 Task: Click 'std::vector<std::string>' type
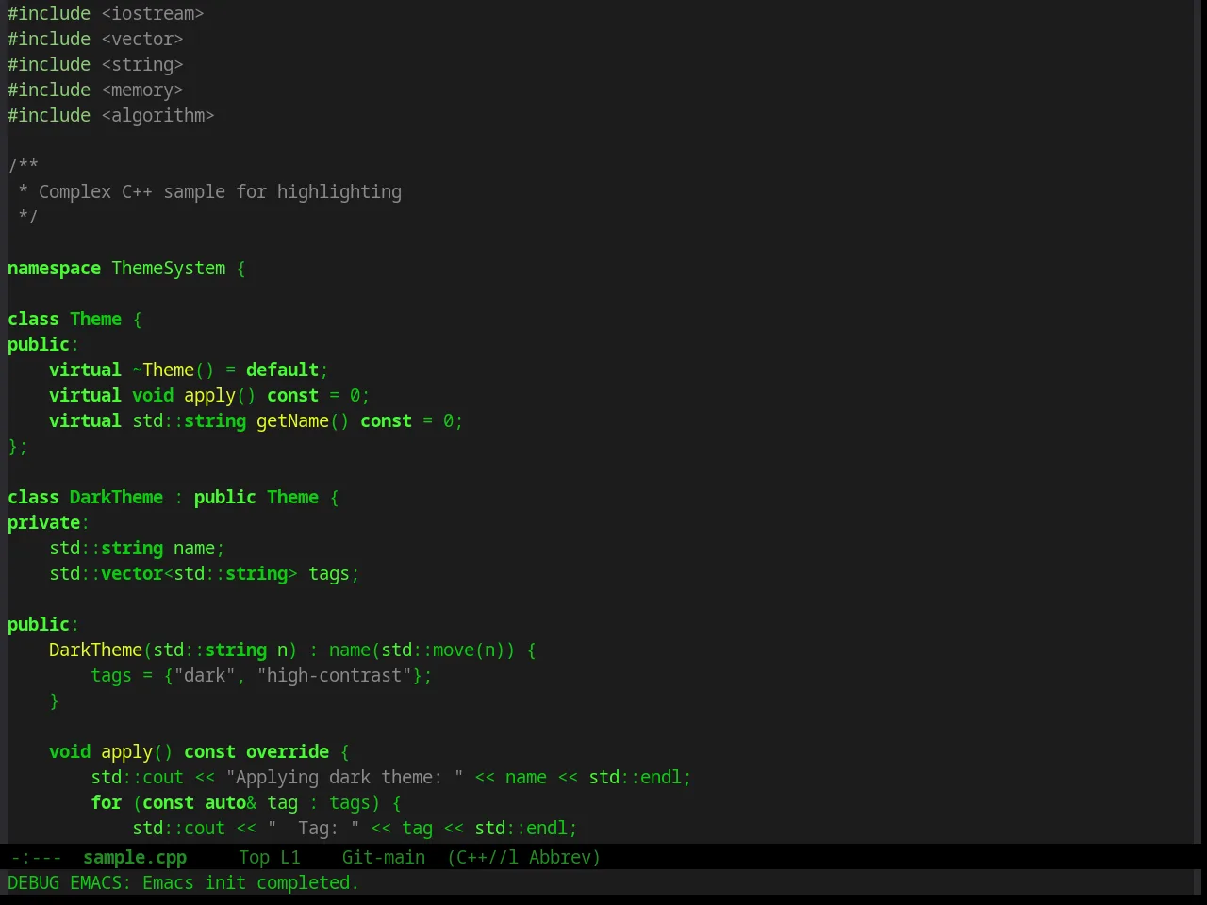(x=174, y=573)
